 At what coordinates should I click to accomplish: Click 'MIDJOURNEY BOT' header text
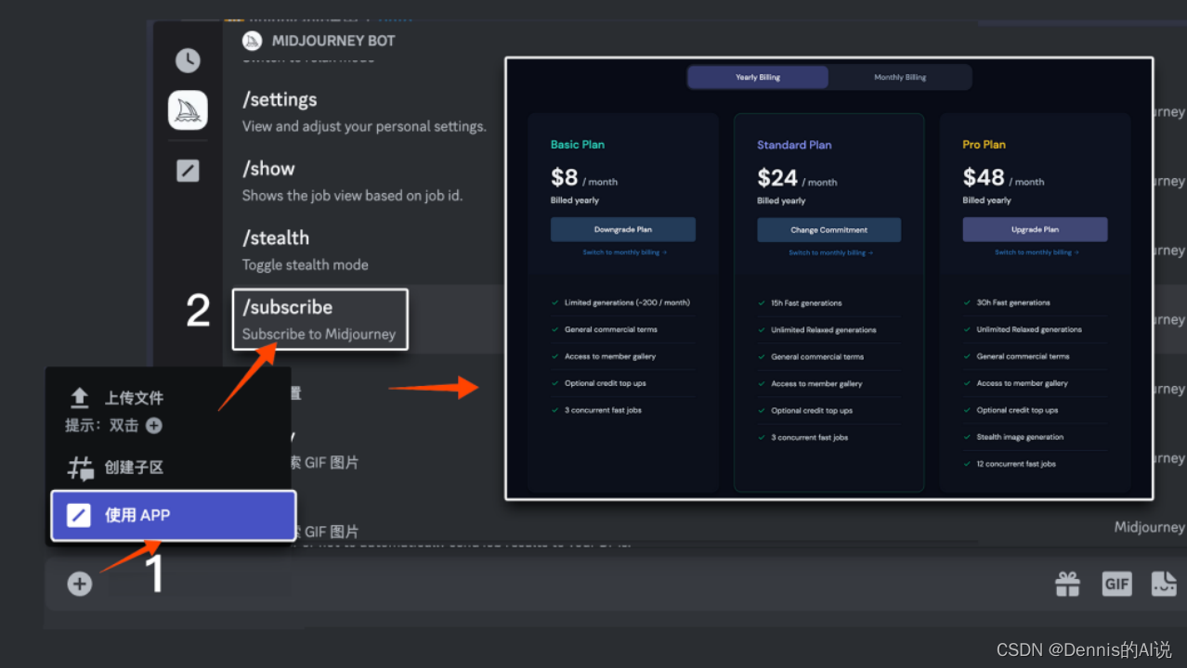pyautogui.click(x=333, y=41)
